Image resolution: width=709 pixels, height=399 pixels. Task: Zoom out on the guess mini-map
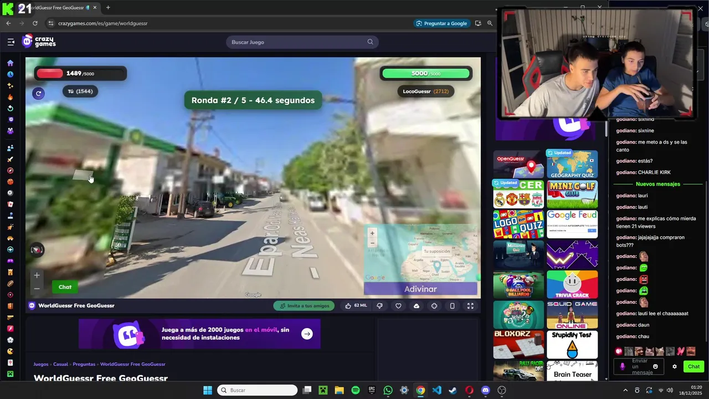[x=372, y=243]
